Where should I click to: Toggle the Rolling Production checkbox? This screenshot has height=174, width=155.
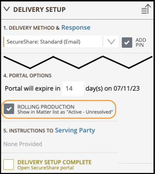[x=9, y=109]
